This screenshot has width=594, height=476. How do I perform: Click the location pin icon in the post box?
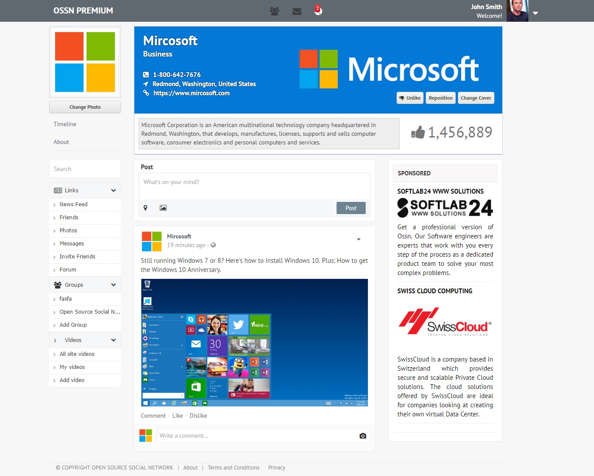(x=145, y=208)
